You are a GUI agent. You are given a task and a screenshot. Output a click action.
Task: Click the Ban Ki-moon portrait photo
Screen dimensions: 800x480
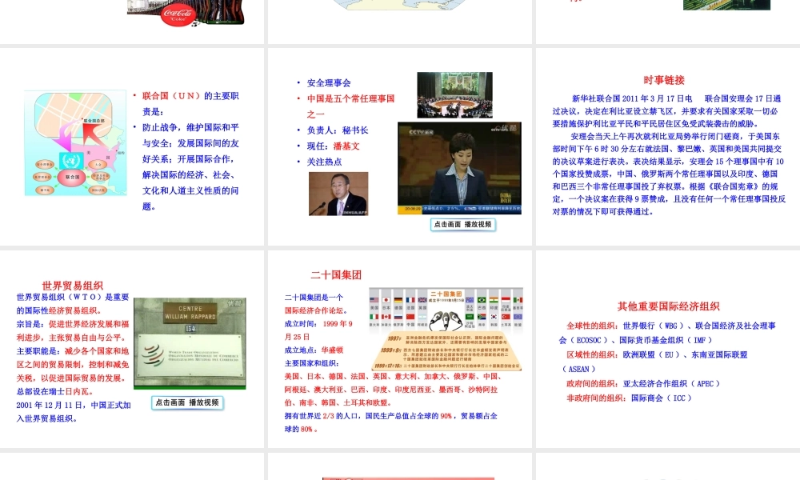[x=338, y=194]
